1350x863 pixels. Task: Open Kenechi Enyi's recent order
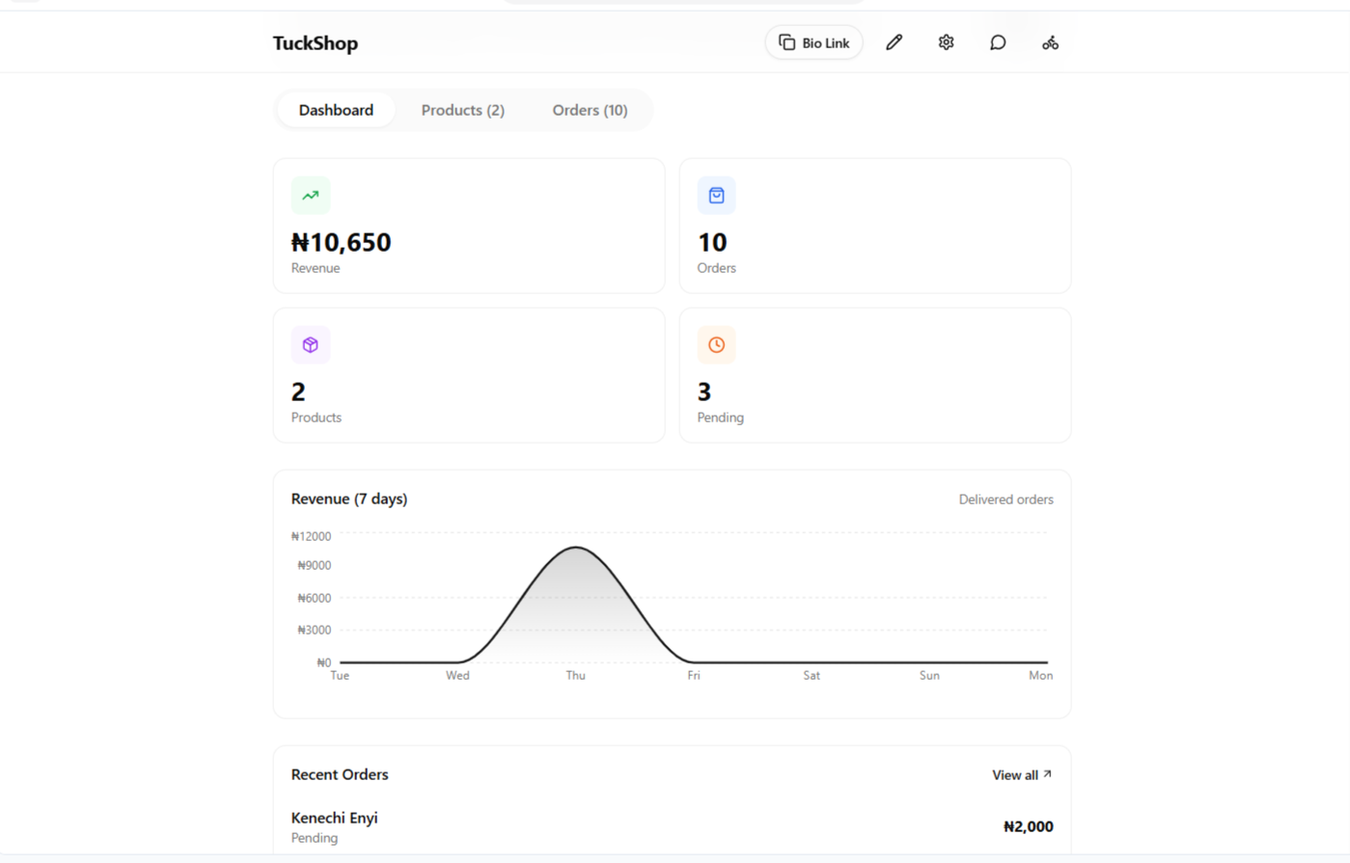coord(672,827)
